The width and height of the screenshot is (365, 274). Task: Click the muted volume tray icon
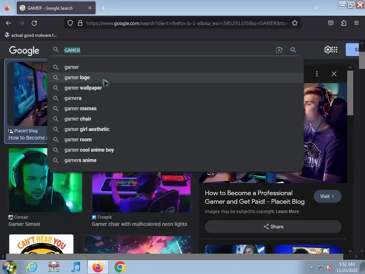coord(329,268)
